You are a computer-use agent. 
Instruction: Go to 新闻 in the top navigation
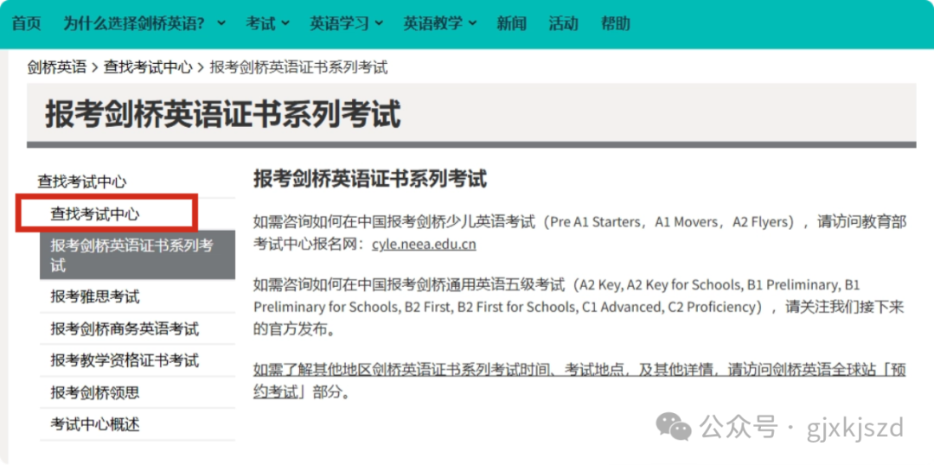pyautogui.click(x=512, y=24)
